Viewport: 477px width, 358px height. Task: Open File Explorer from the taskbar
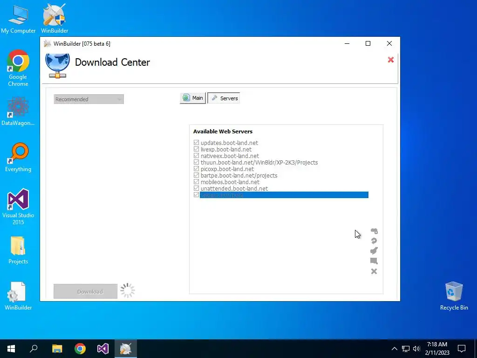click(x=57, y=349)
